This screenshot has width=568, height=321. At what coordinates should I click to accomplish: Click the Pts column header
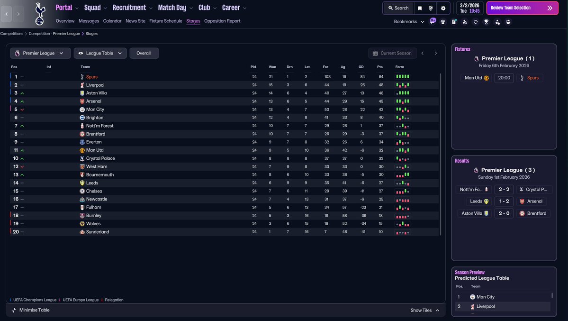click(380, 67)
